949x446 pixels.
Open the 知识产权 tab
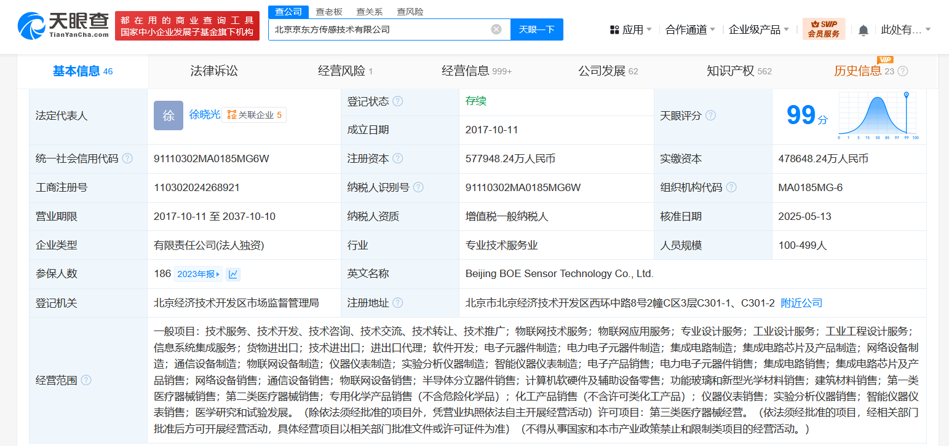[x=739, y=71]
